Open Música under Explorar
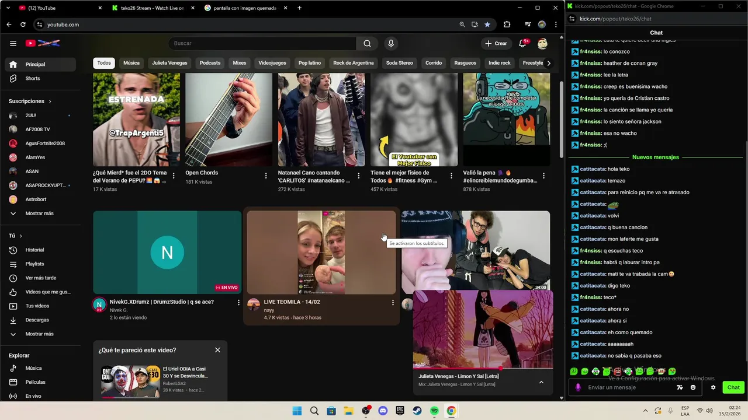 33,368
